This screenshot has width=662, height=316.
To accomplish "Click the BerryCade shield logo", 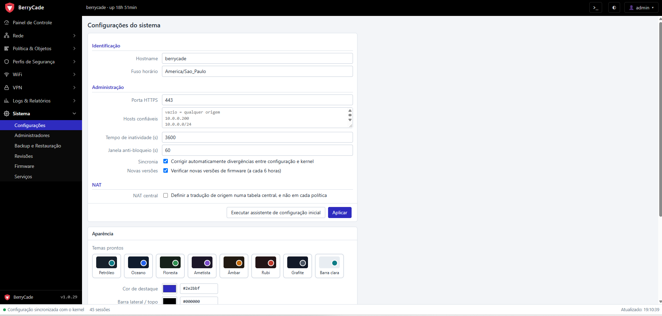I will coord(10,7).
